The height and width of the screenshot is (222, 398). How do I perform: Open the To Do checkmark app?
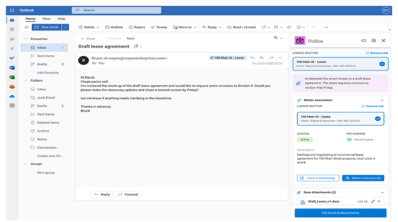pyautogui.click(x=12, y=58)
